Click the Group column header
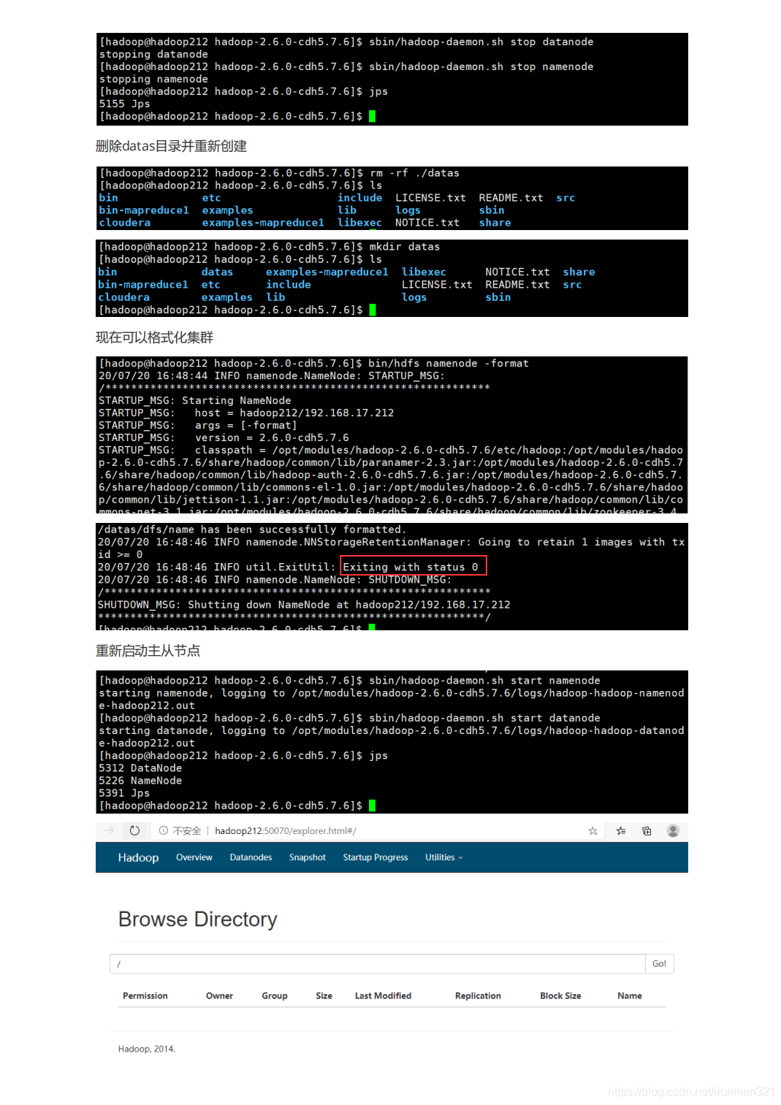 (x=275, y=995)
